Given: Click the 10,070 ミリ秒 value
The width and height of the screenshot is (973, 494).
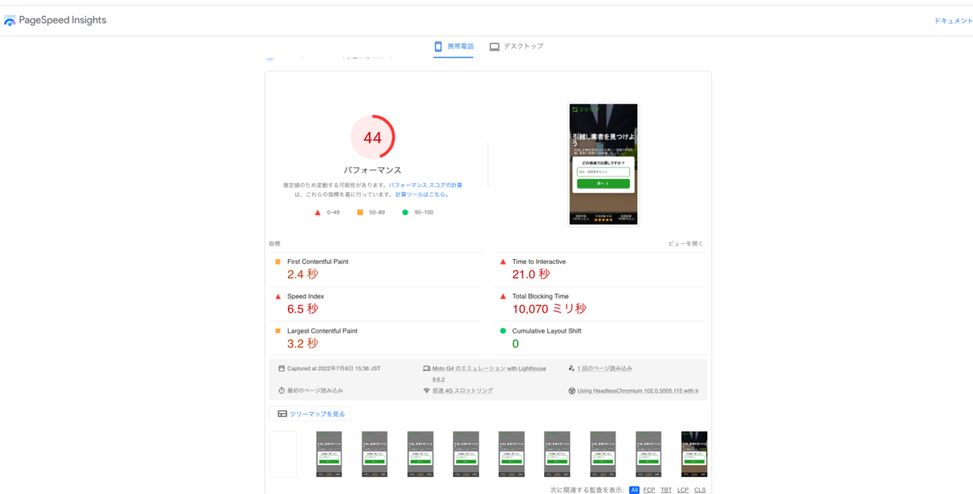Looking at the screenshot, I should coord(549,309).
